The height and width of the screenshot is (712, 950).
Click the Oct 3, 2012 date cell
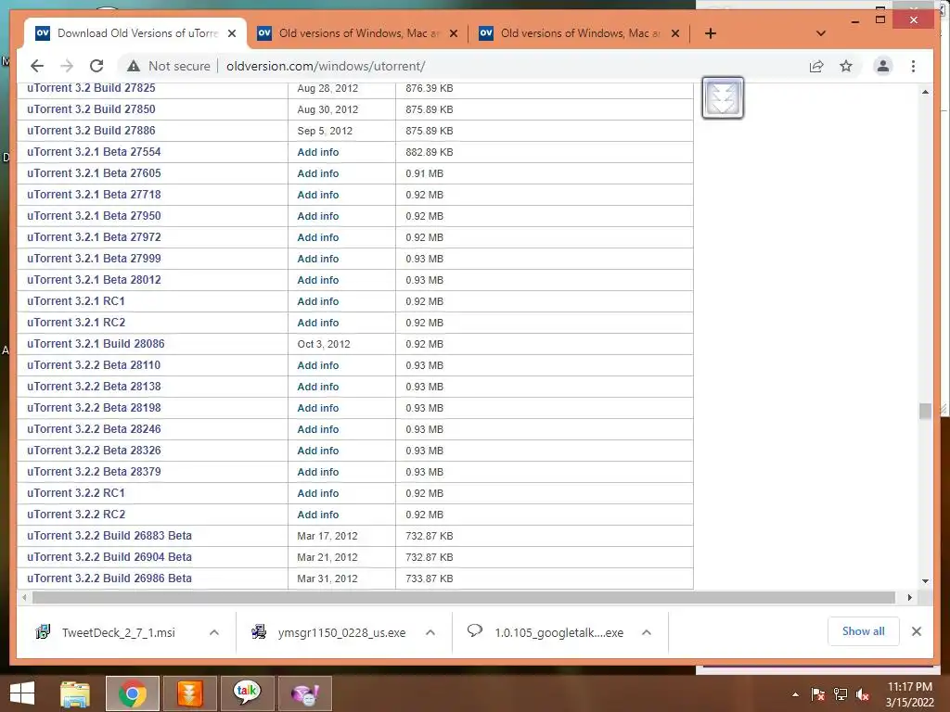point(324,344)
